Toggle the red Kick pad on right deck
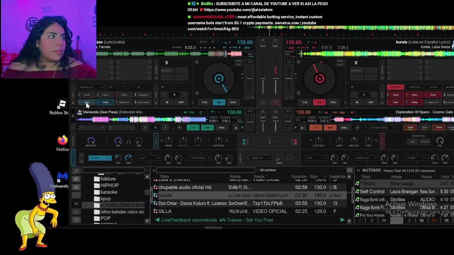The height and width of the screenshot is (255, 454). point(395,102)
